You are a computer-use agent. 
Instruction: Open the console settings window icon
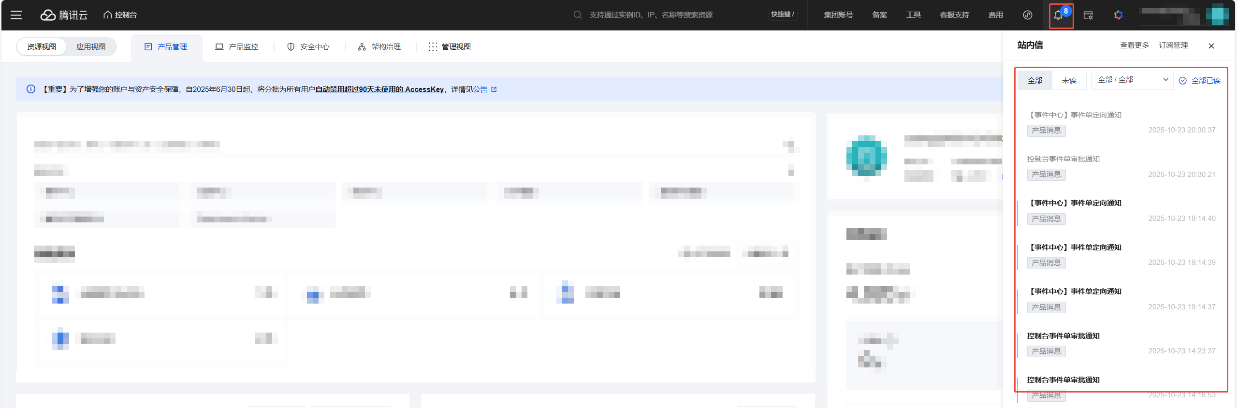[x=1088, y=15]
